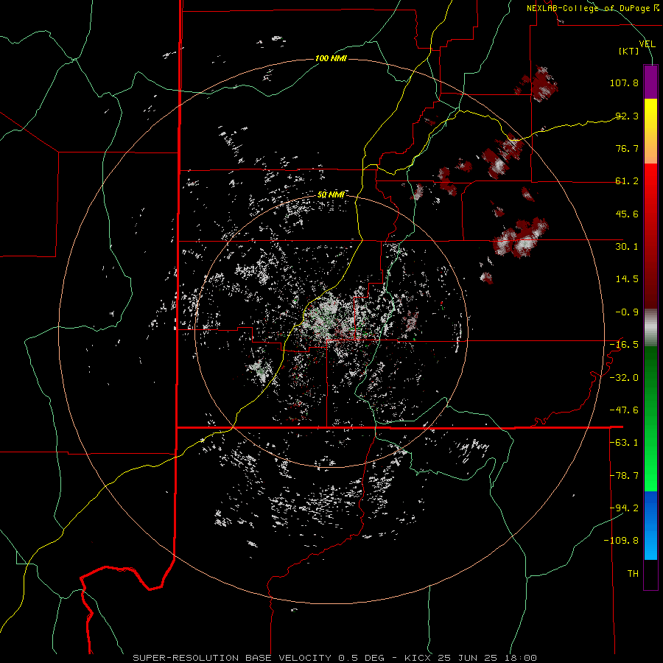Viewport: 663px width, 663px height.
Task: Click the VEL legend title
Action: (648, 44)
